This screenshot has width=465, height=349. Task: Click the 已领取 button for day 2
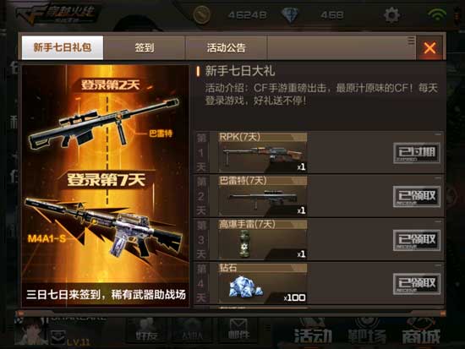417,196
